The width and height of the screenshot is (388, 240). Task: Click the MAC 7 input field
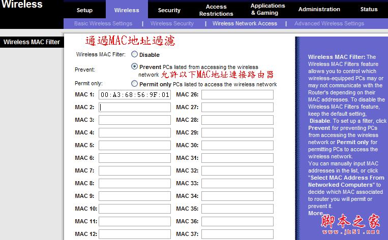click(135, 170)
